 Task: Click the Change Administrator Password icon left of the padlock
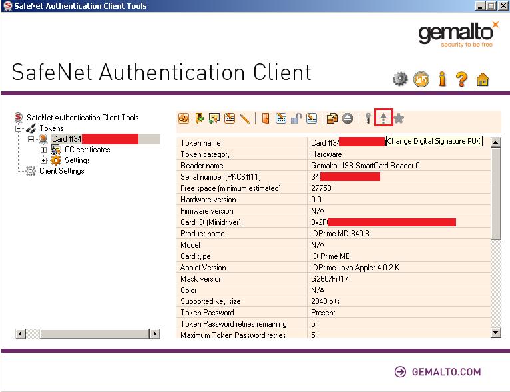point(281,118)
